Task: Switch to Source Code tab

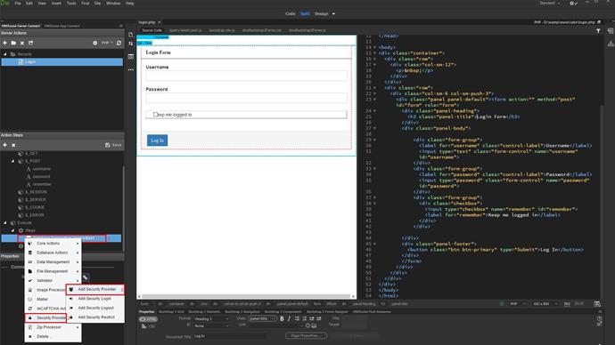Action: (x=152, y=30)
